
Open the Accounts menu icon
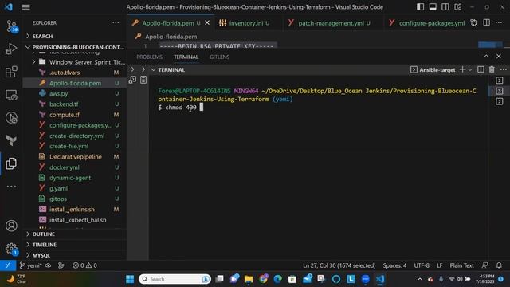11,226
